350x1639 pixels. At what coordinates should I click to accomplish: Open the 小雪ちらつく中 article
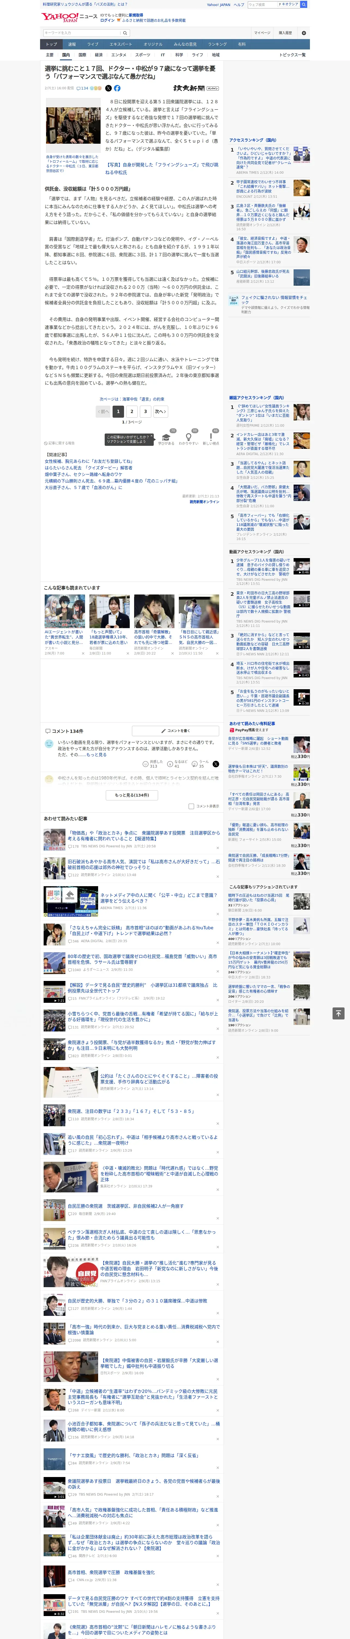pyautogui.click(x=142, y=1017)
